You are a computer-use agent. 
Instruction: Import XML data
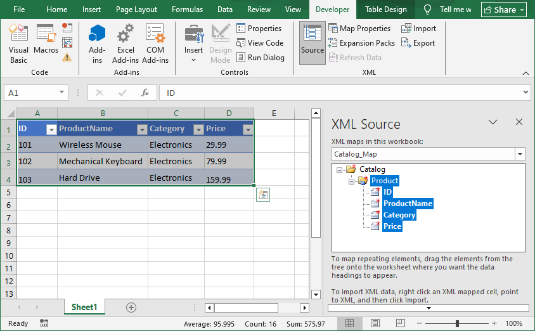pos(418,29)
